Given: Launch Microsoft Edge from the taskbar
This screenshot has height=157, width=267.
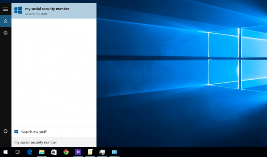Looking at the screenshot, I should coord(30,152).
